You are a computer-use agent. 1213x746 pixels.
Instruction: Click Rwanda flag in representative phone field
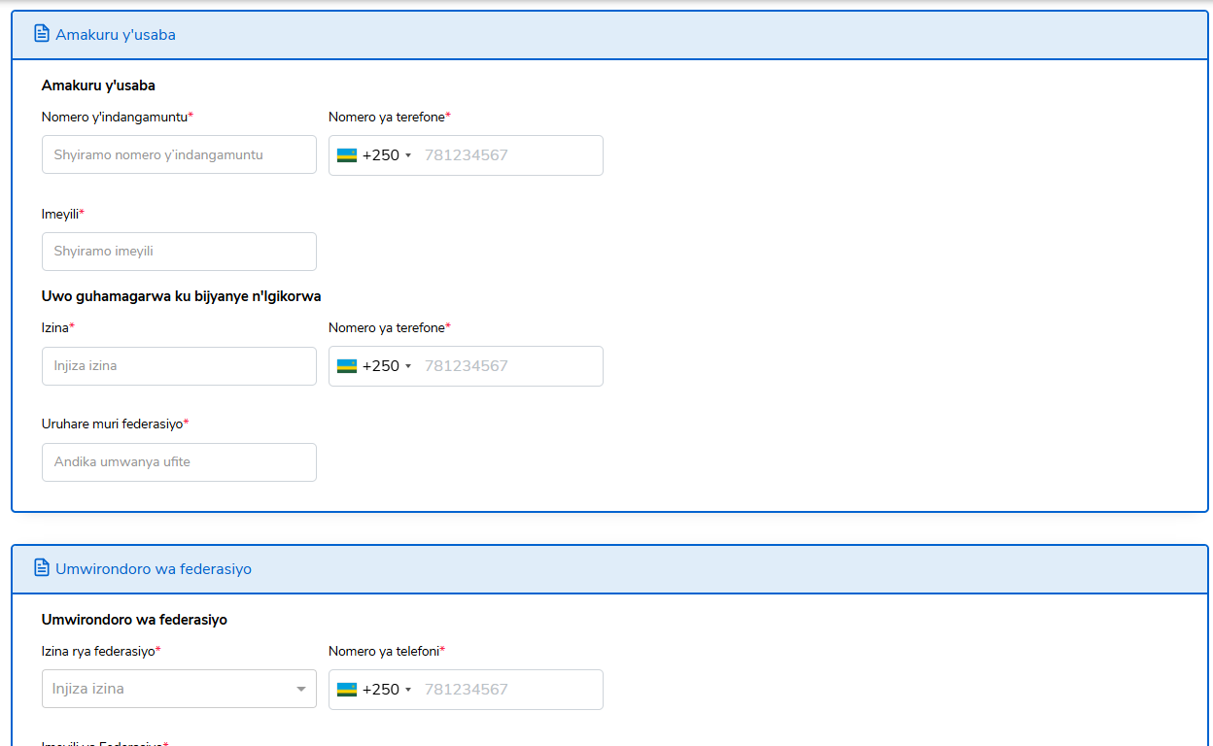pos(347,366)
